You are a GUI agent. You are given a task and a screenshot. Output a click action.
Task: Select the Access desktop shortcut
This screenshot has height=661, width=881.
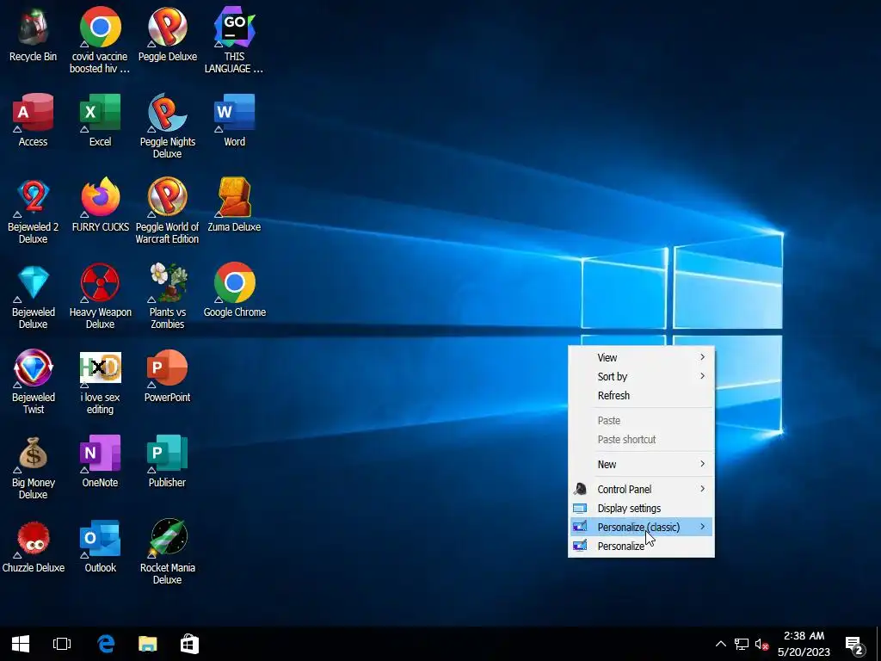[x=34, y=120]
